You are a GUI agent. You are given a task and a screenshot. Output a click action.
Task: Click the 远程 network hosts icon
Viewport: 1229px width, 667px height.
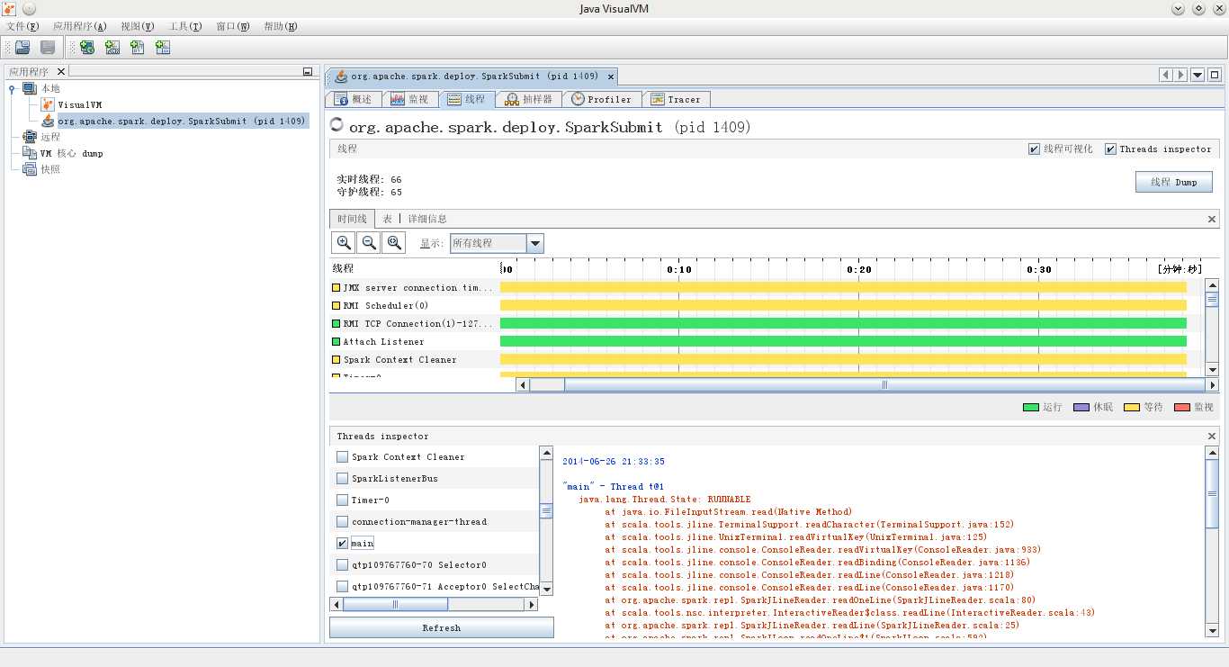click(30, 137)
